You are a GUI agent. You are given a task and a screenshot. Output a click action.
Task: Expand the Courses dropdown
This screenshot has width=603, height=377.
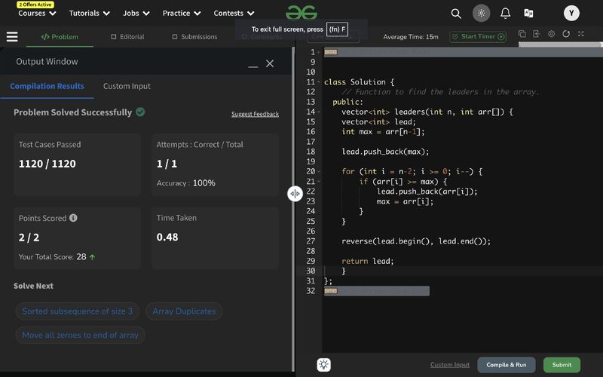(37, 14)
